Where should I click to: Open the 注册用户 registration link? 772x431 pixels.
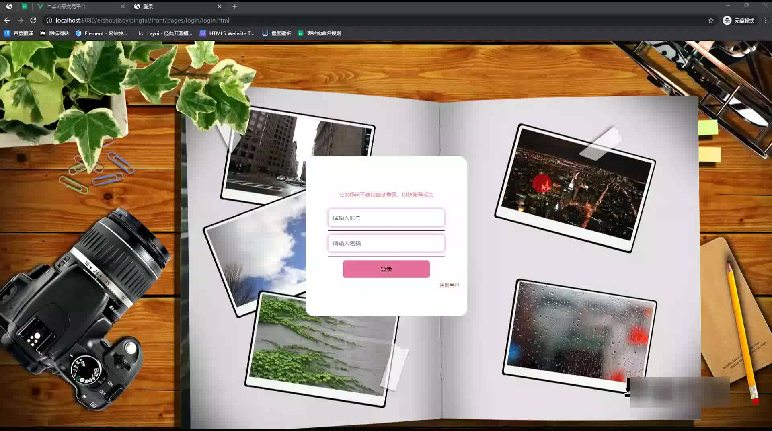pyautogui.click(x=449, y=285)
